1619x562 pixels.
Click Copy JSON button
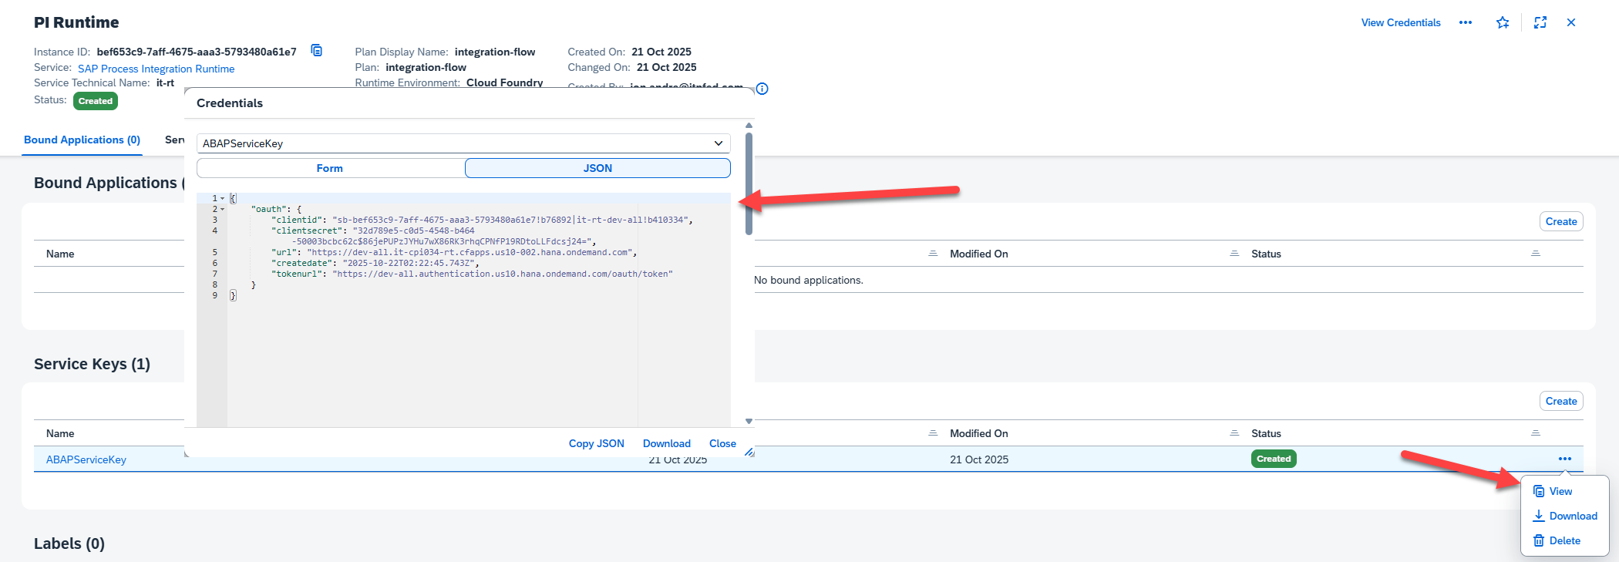[596, 444]
